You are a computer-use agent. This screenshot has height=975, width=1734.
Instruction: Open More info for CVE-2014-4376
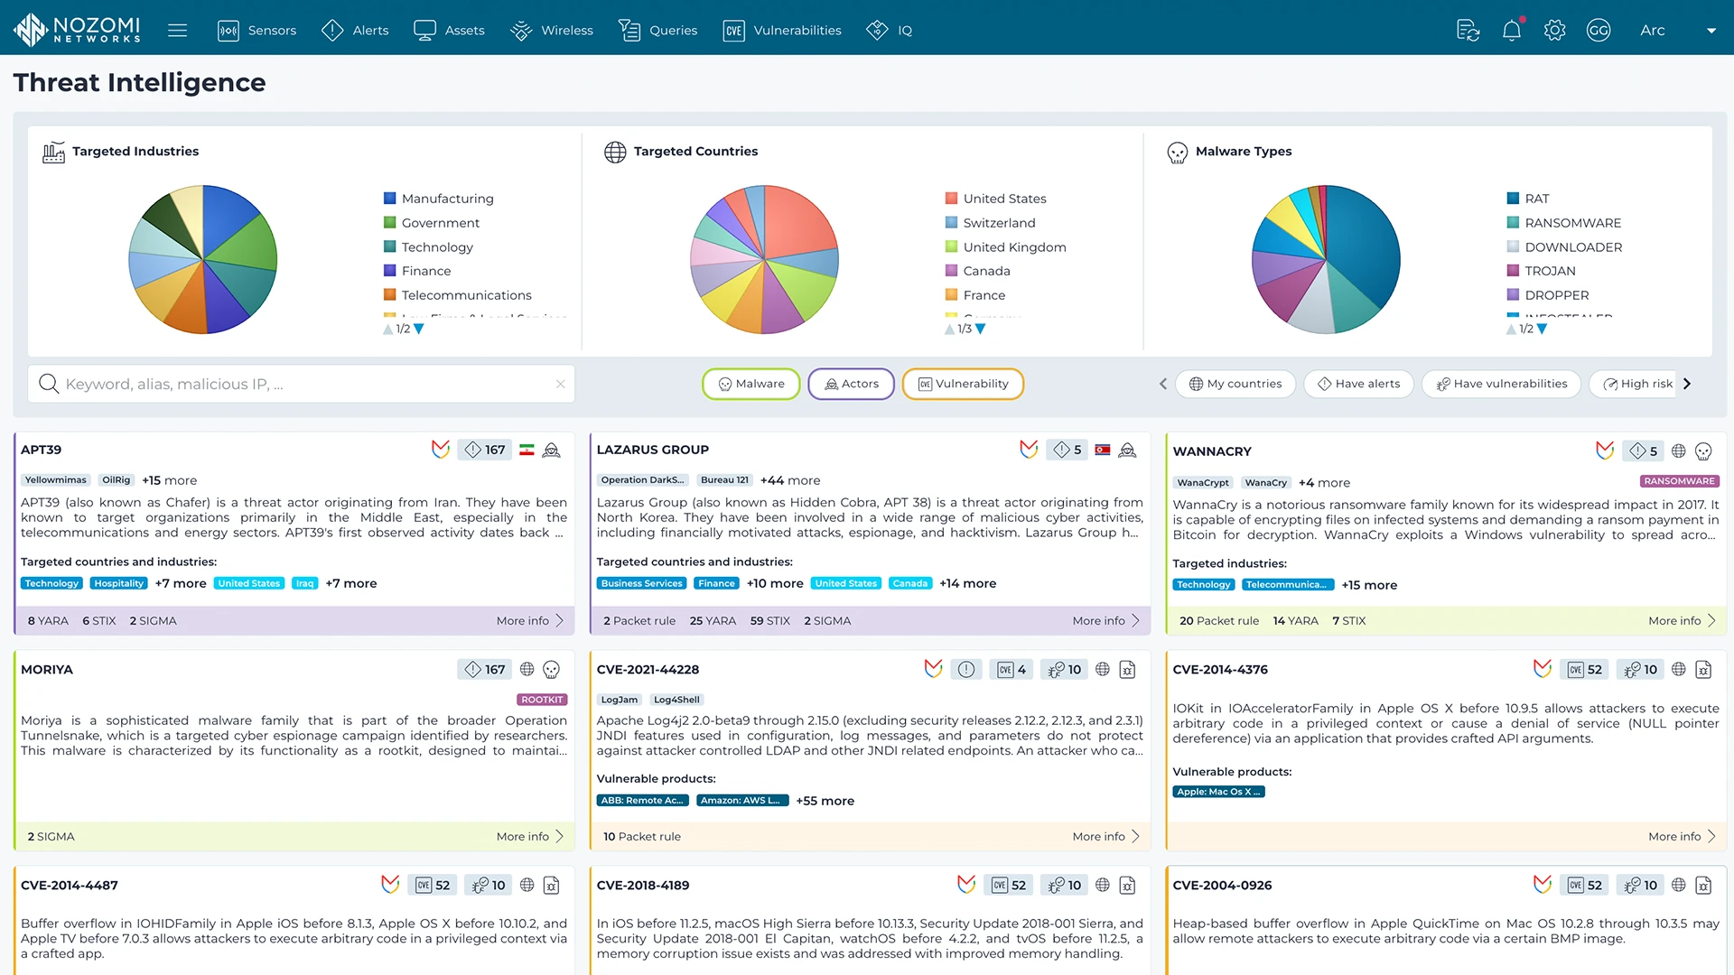tap(1682, 837)
